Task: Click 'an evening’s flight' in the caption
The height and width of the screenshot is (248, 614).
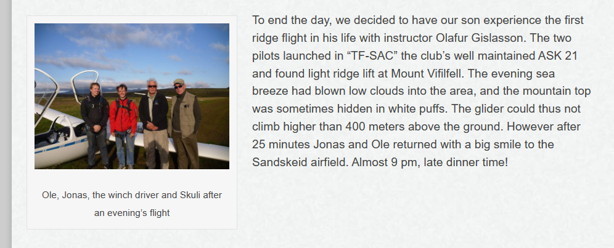Action: coord(132,213)
